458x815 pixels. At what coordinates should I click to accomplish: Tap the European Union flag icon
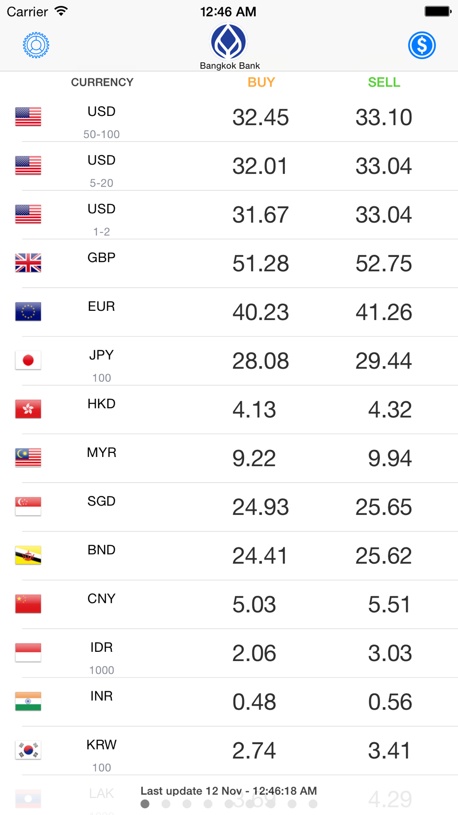28,312
